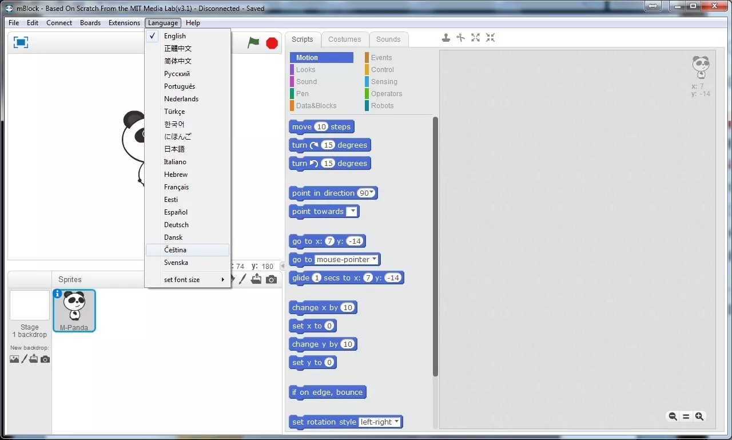The width and height of the screenshot is (732, 440).
Task: Click the steps value 10 field
Action: click(321, 127)
